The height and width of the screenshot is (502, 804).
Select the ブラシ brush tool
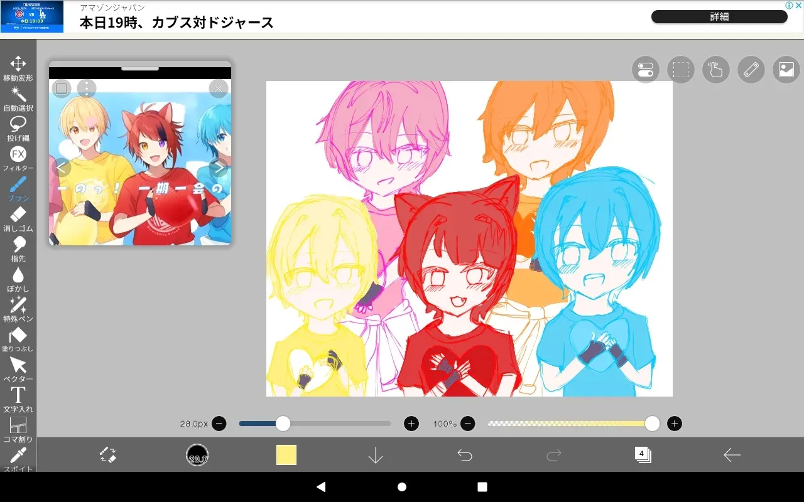point(18,189)
